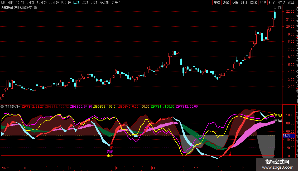Open the 统计 statistics tool
298x171 pixels.
(x=244, y=2)
